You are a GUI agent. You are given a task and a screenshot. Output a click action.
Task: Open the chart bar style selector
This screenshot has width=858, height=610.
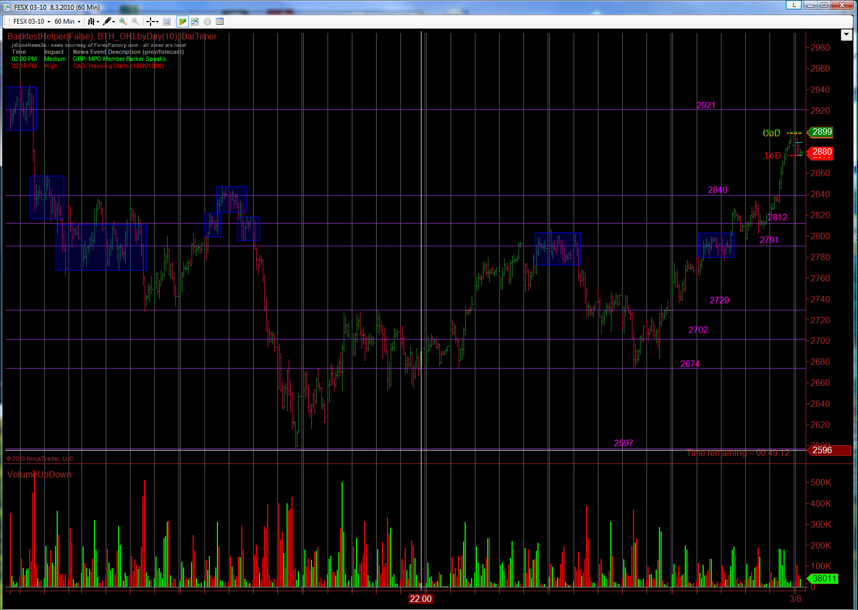point(93,22)
